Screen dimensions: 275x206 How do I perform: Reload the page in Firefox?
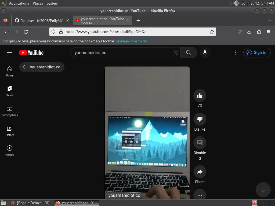26,32
